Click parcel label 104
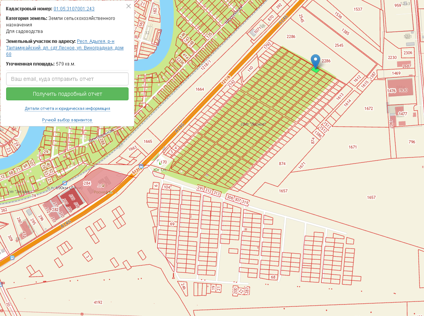The height and width of the screenshot is (316, 424). click(x=167, y=187)
